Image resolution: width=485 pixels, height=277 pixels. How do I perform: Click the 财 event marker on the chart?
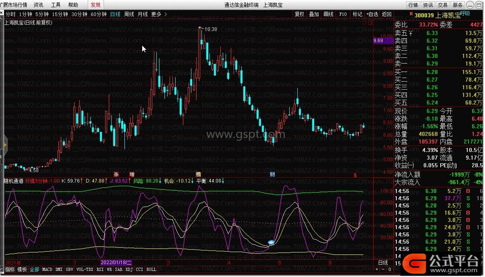tap(272, 174)
